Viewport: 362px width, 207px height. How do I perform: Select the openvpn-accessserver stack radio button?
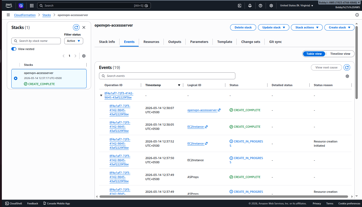click(x=16, y=78)
